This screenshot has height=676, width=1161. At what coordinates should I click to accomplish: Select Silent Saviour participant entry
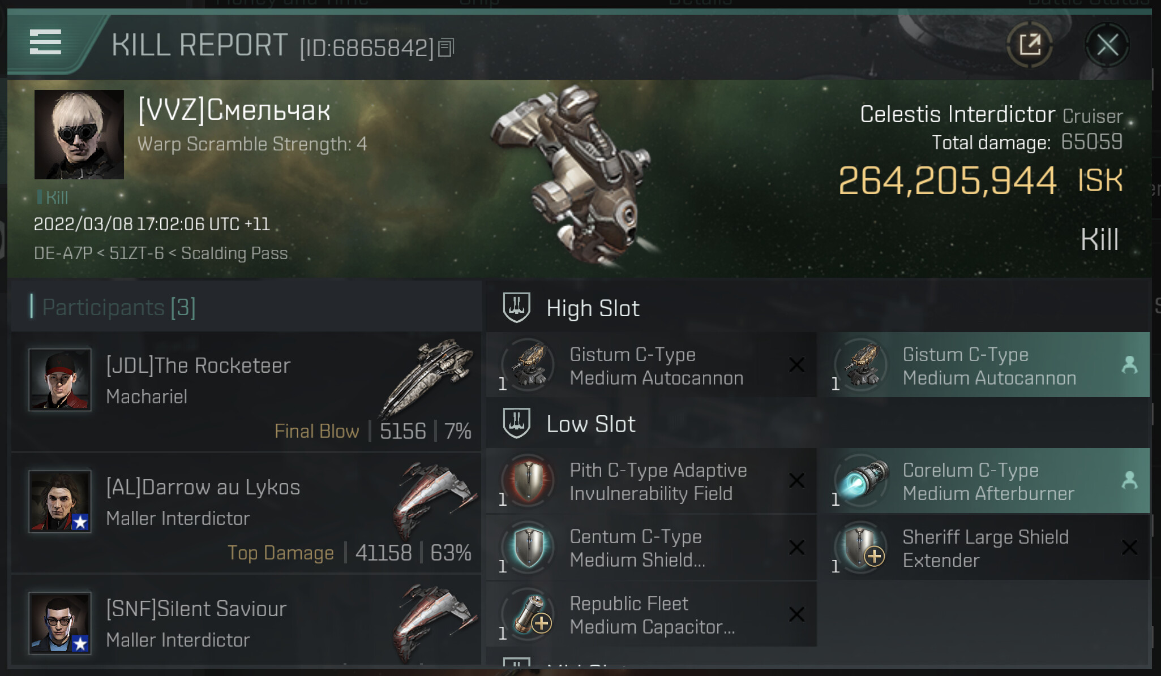[x=246, y=621]
